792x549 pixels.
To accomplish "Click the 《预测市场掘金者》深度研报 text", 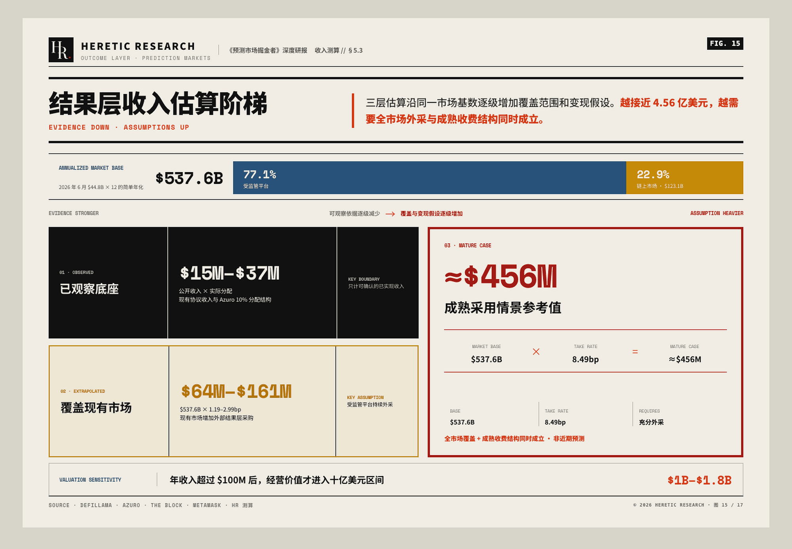I will (267, 50).
